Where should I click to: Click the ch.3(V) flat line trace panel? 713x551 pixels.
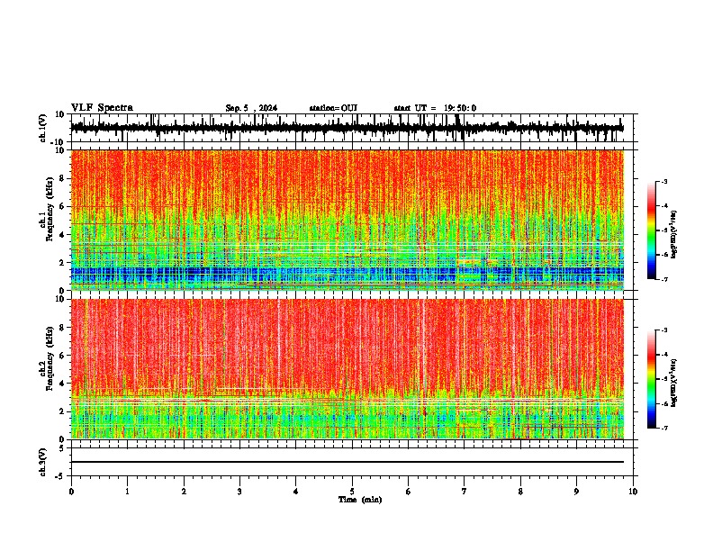coord(352,462)
